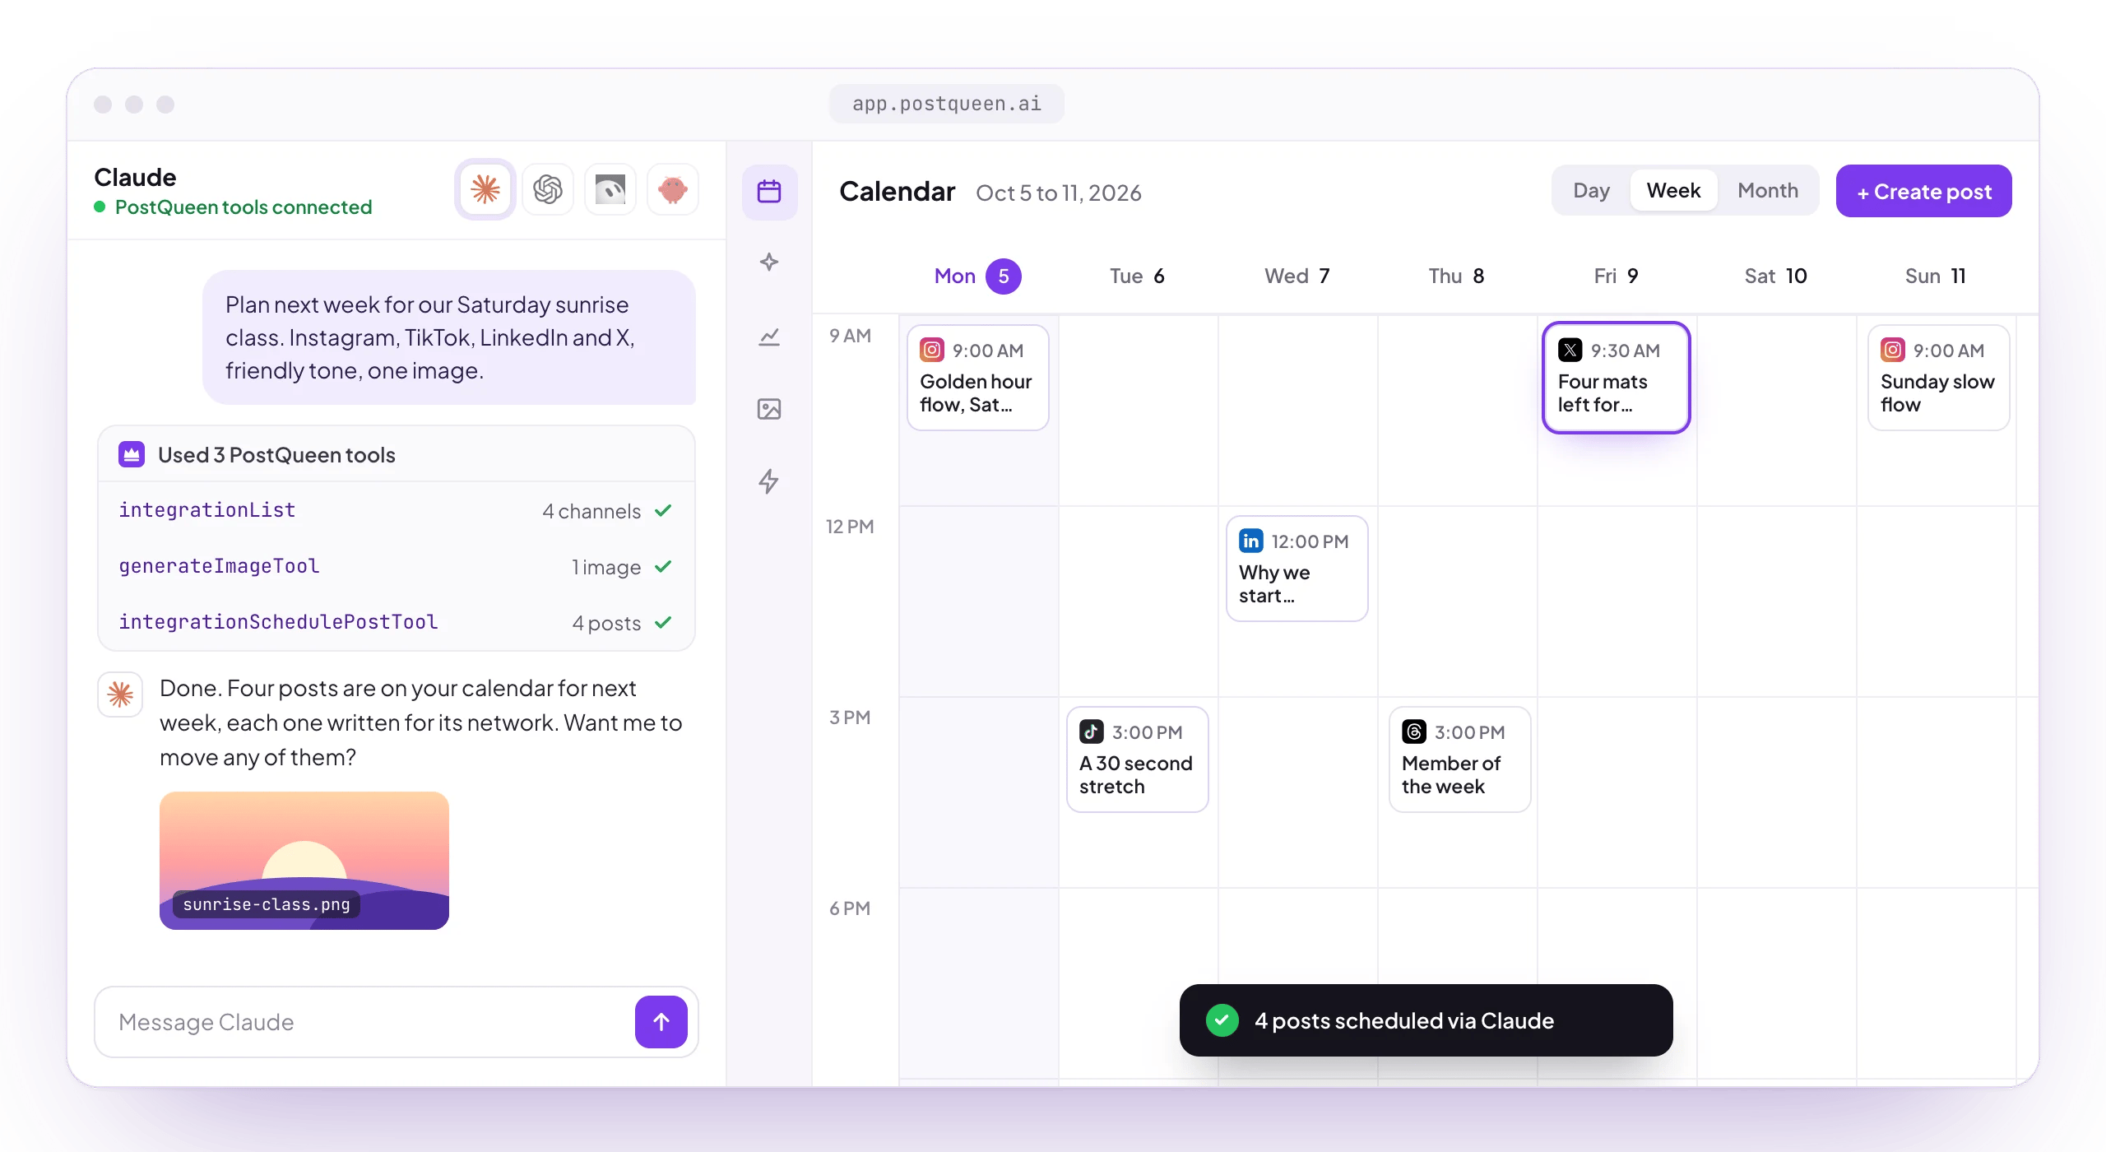Select the Wed 7 day header
The image size is (2106, 1152).
pos(1297,276)
